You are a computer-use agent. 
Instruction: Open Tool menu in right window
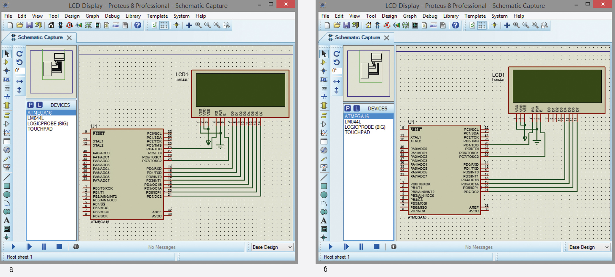[x=371, y=16]
